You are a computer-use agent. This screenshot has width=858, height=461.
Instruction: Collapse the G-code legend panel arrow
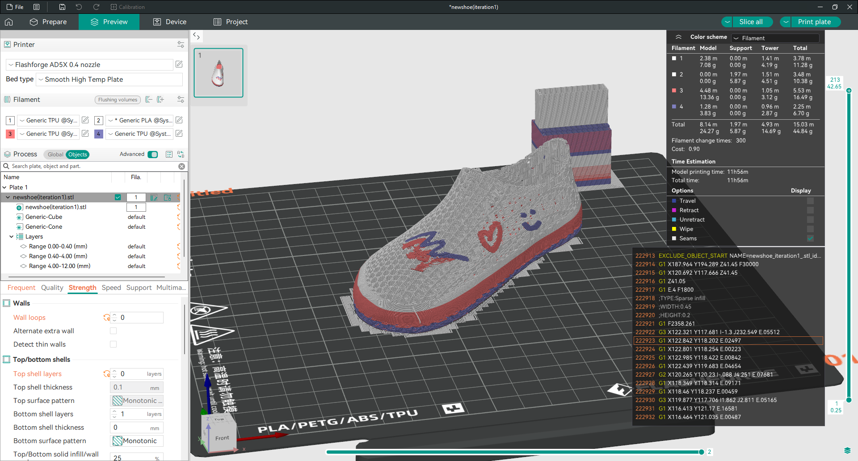point(678,37)
